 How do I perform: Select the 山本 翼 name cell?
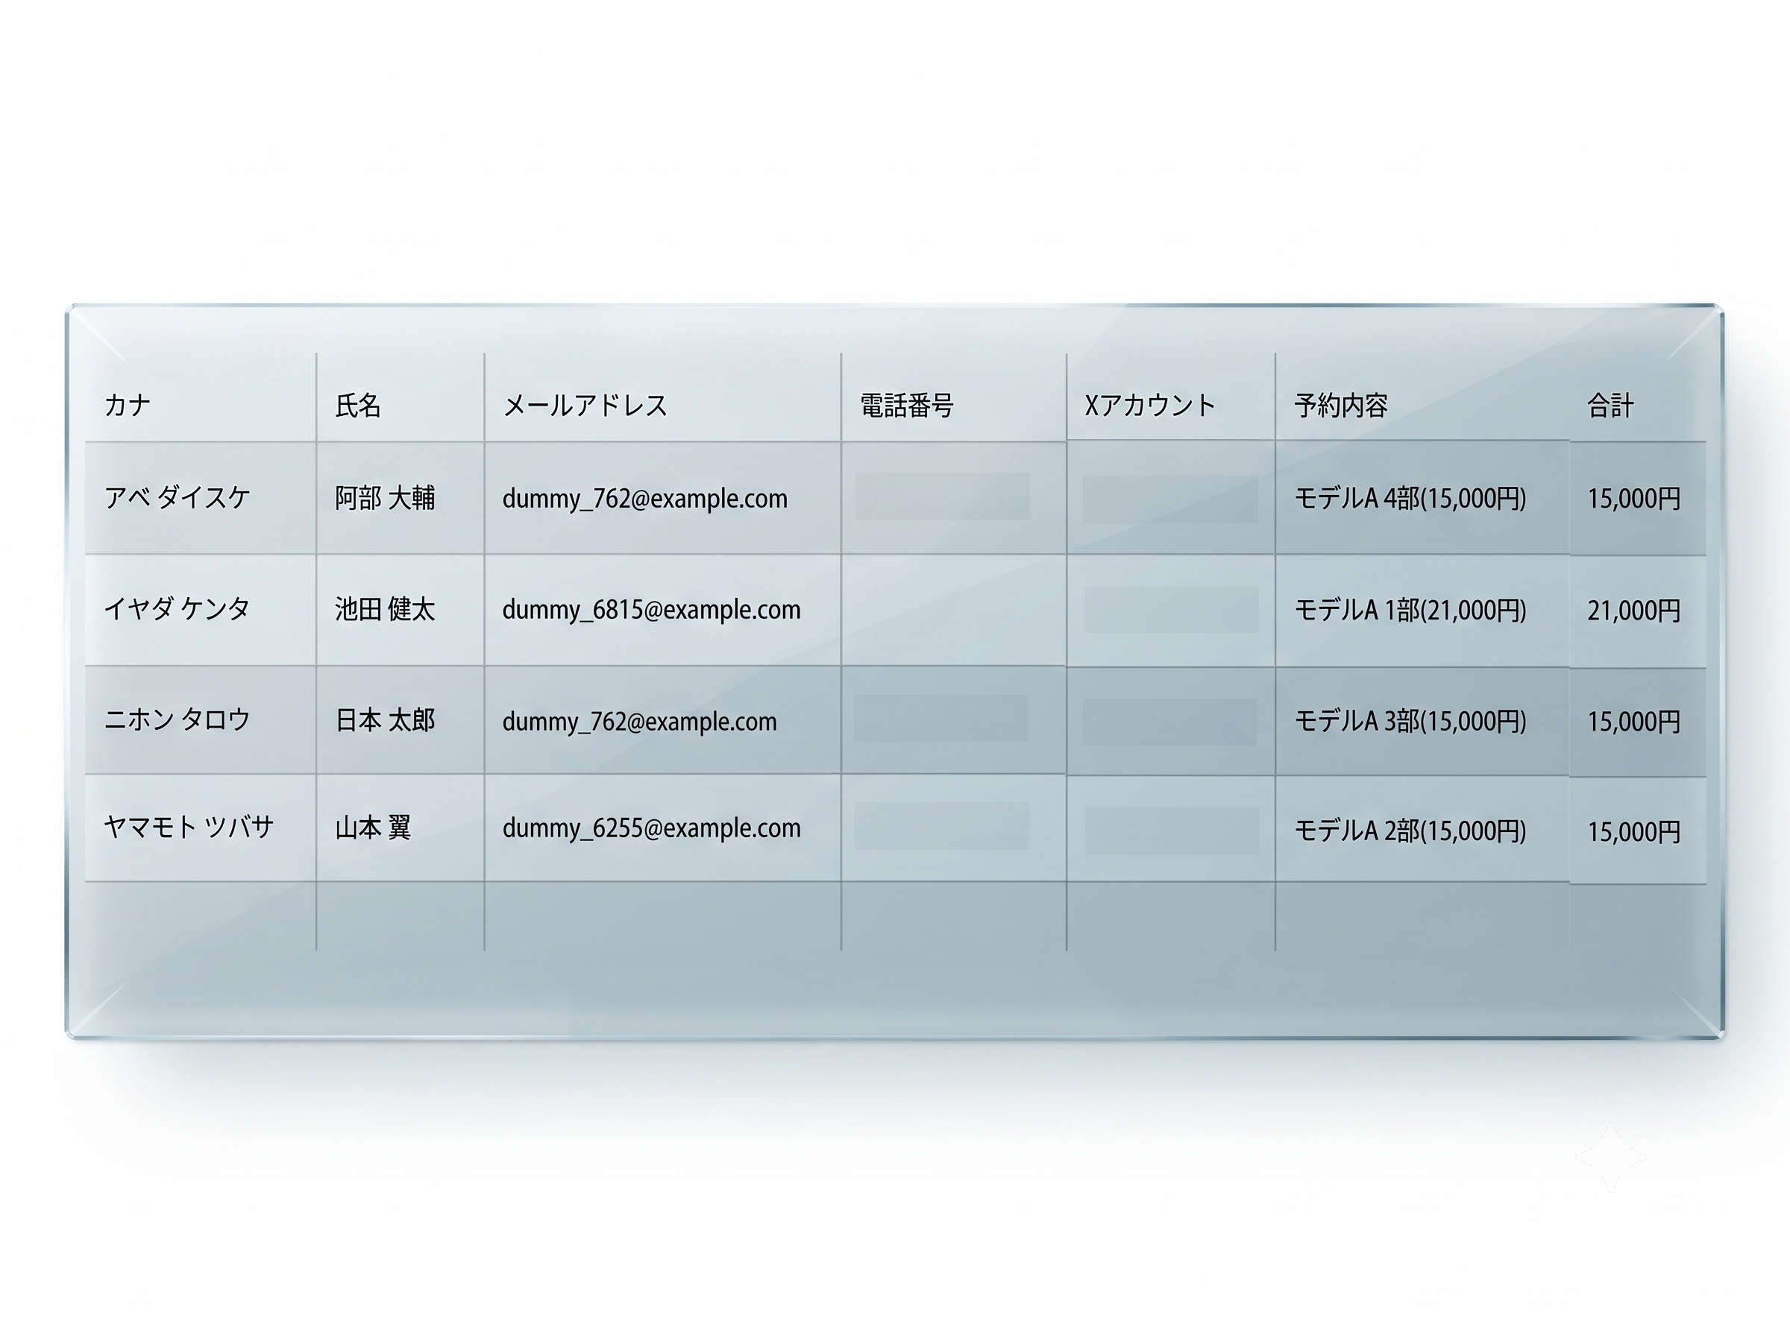tap(401, 828)
